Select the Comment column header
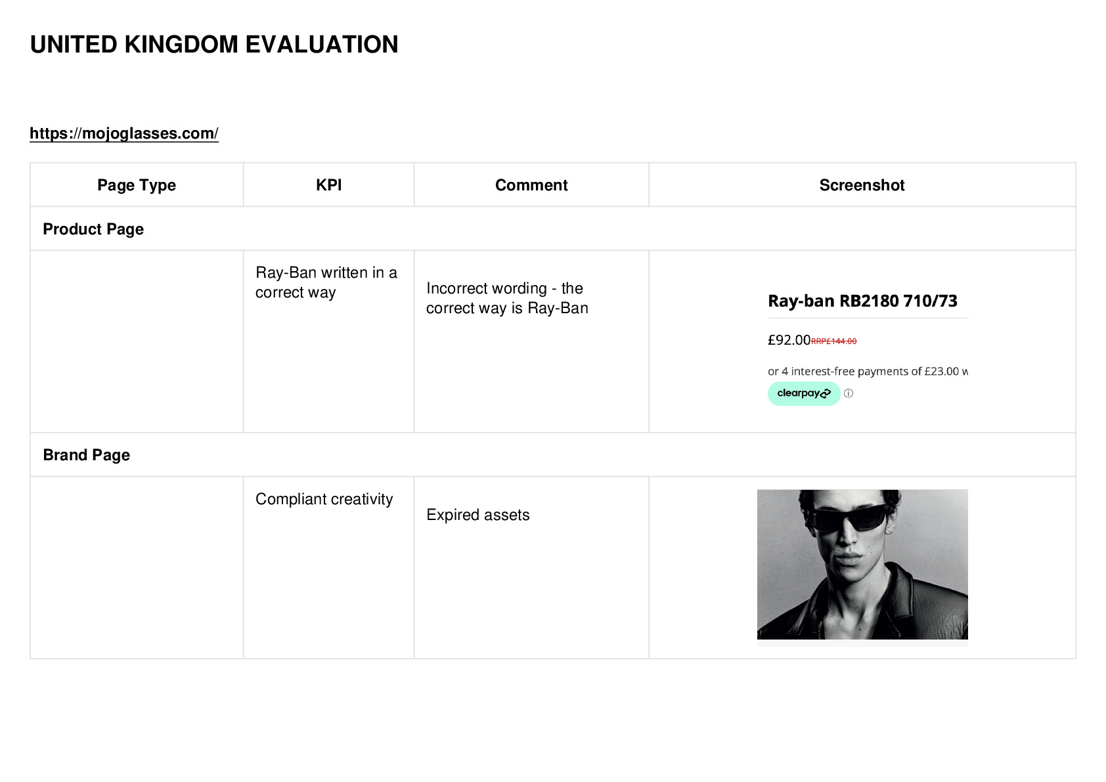1106x782 pixels. pyautogui.click(x=531, y=185)
